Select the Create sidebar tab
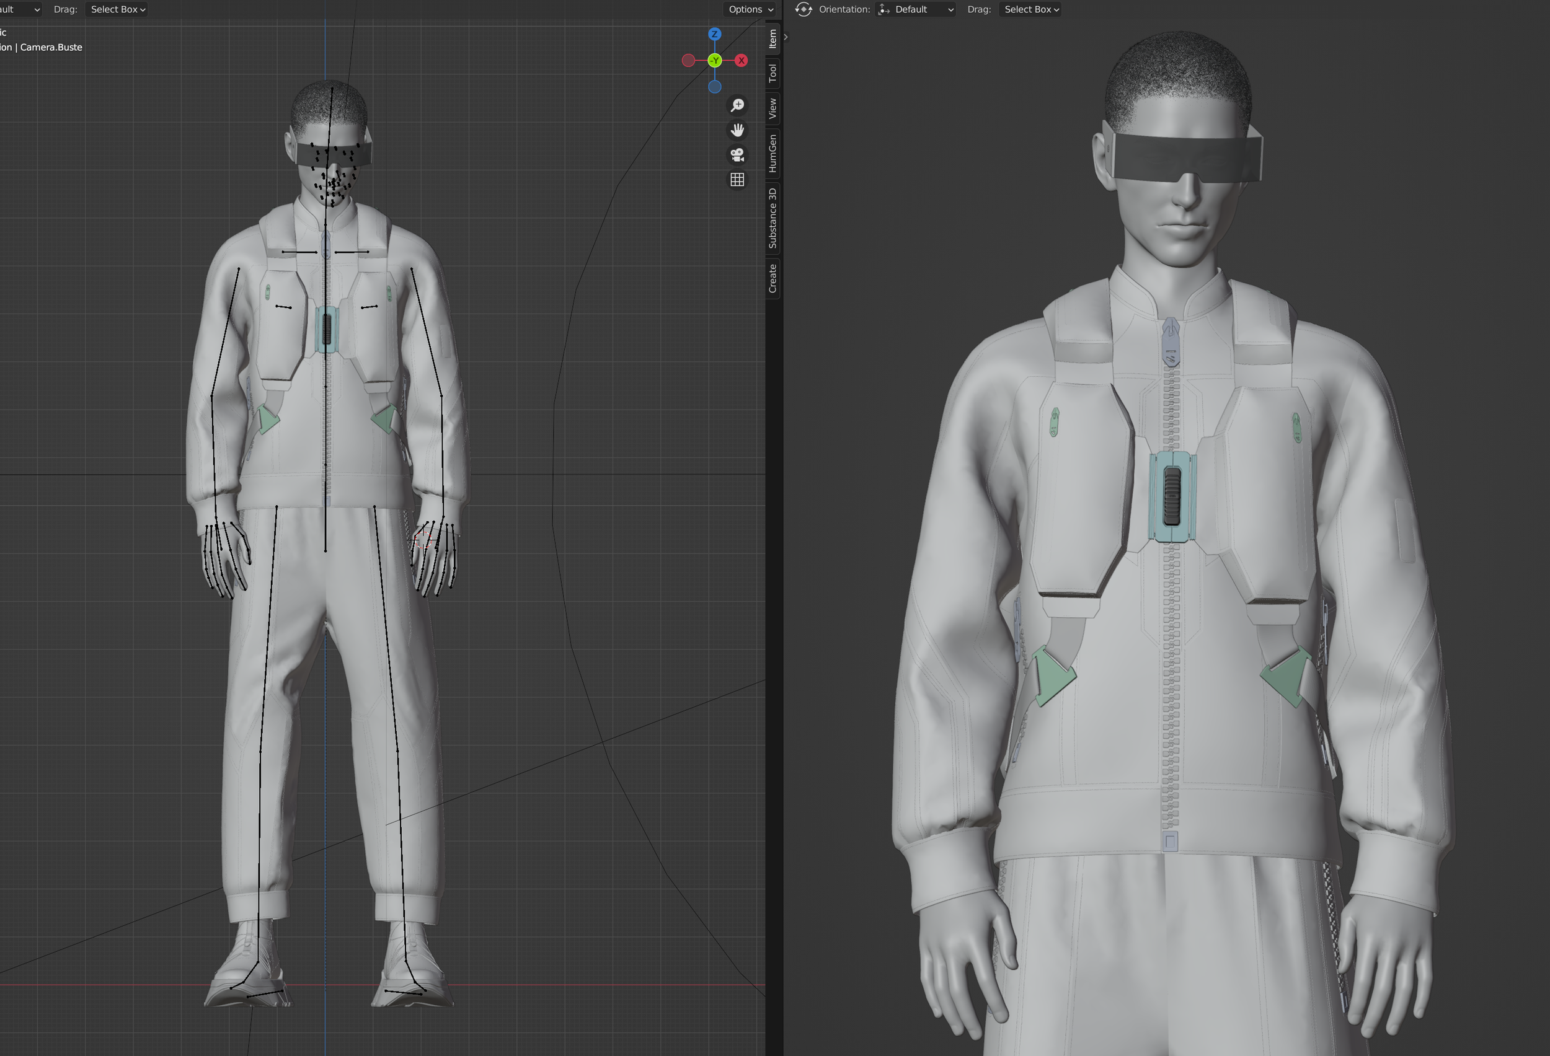This screenshot has width=1550, height=1056. (773, 278)
